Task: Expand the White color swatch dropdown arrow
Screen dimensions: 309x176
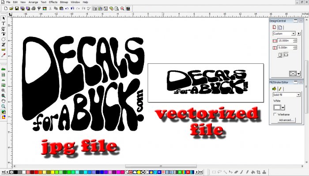Action: point(283,107)
